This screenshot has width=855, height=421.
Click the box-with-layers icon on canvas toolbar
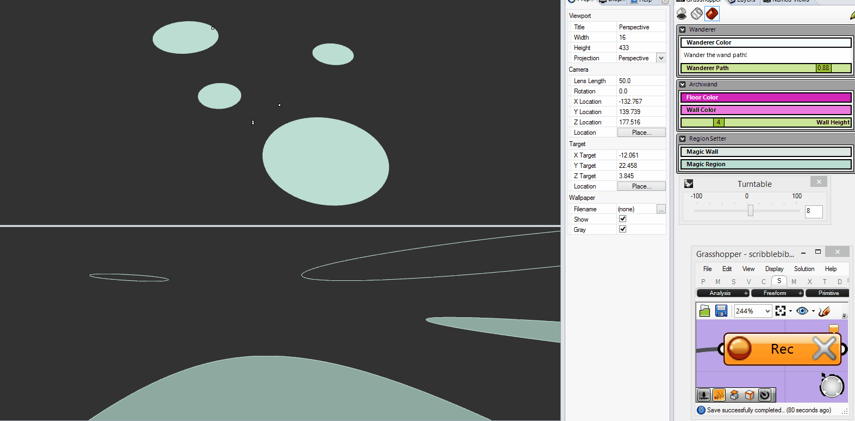[x=734, y=395]
